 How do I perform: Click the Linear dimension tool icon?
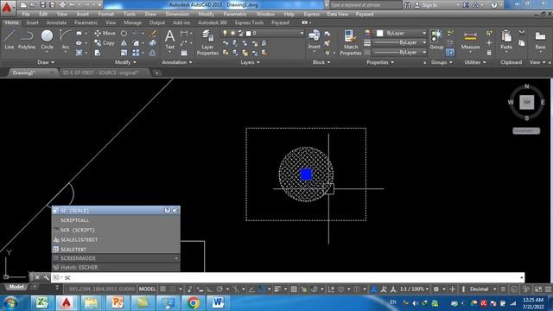184,34
